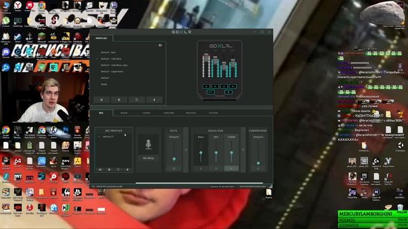This screenshot has height=229, width=408.
Task: Select the 'Default - Teal Blue' profile
Action: (111, 59)
